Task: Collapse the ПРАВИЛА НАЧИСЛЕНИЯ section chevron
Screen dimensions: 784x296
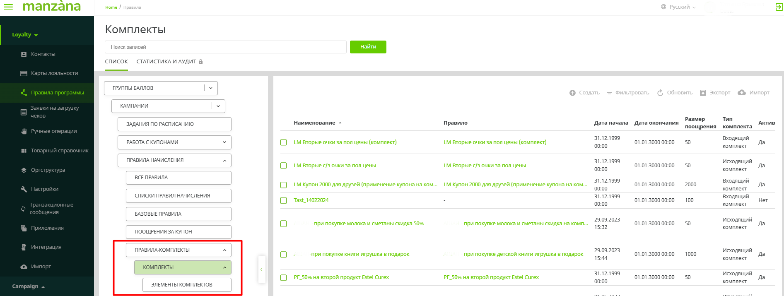Action: point(224,160)
